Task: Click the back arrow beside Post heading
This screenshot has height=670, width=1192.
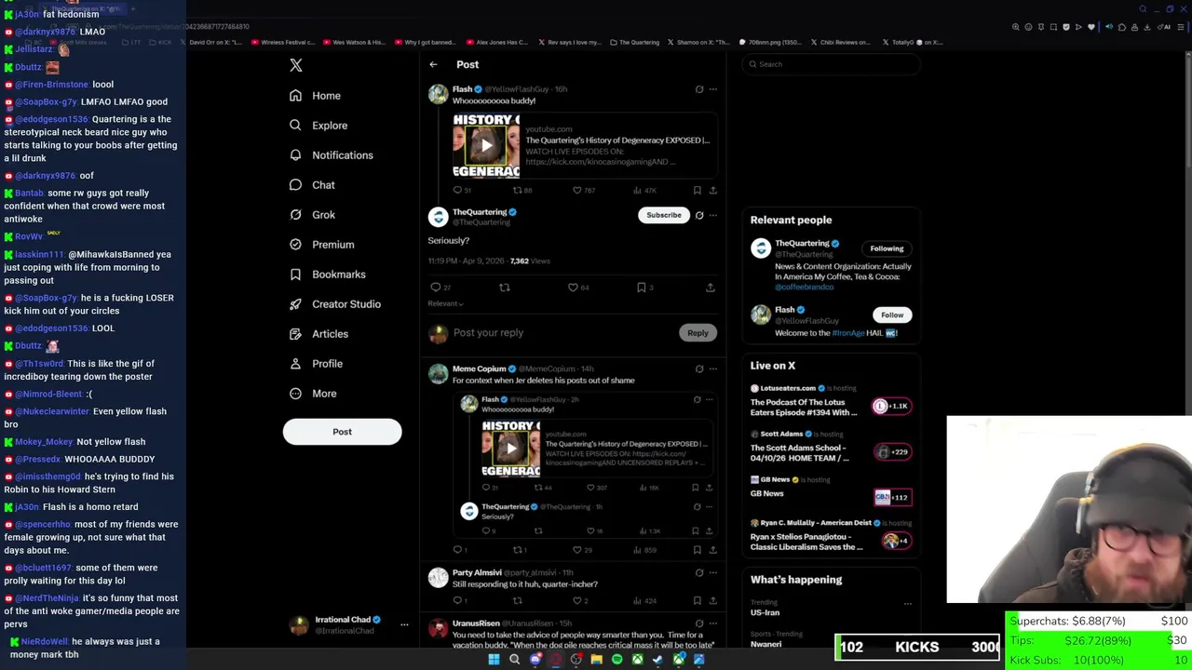Action: tap(433, 64)
